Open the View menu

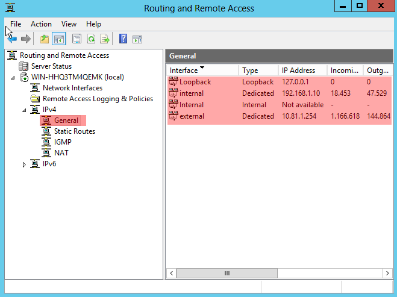tap(69, 24)
